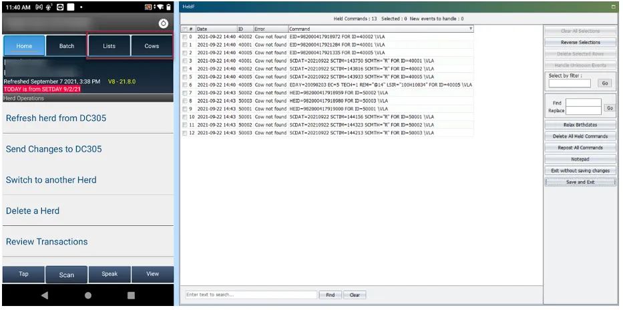Check the box for row 10 SCDAT 50001

pos(184,117)
